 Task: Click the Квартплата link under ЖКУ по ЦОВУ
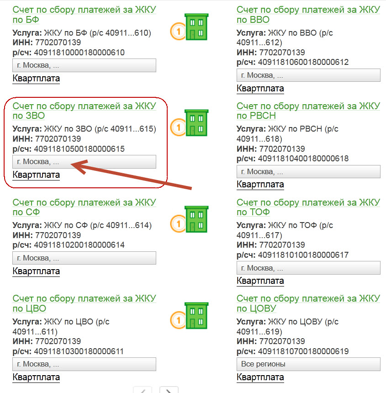(260, 377)
